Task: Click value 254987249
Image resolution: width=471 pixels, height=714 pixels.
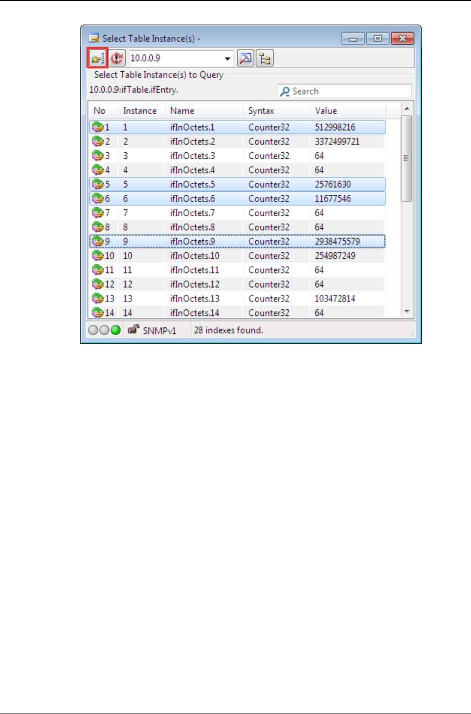Action: (335, 256)
